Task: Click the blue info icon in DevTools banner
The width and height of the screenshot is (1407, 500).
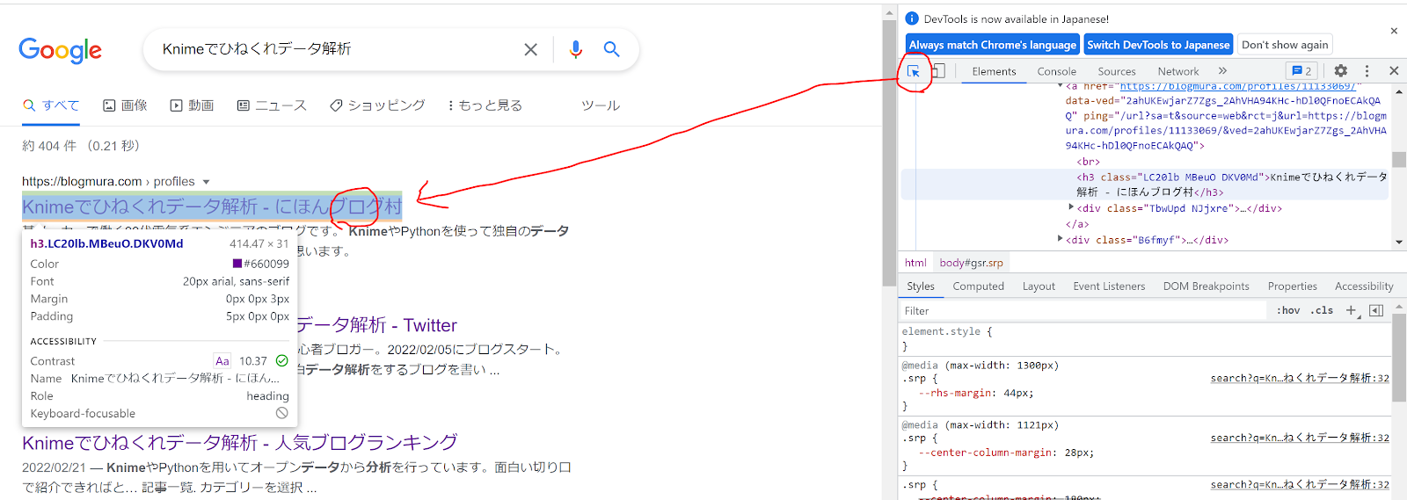Action: pos(912,18)
